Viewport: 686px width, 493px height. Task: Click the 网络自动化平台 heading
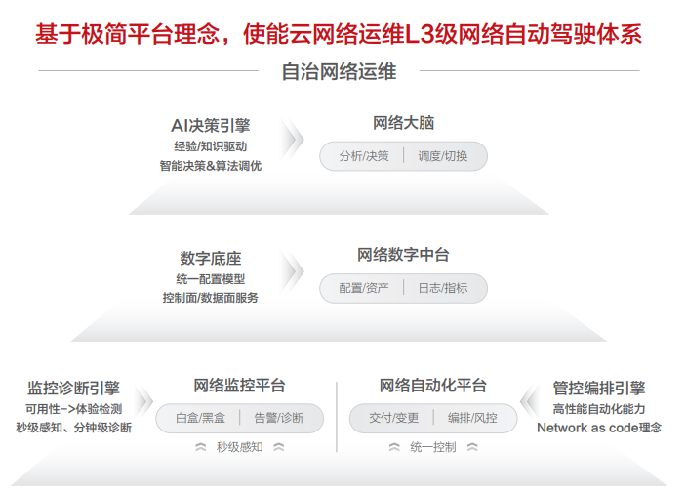(x=432, y=386)
